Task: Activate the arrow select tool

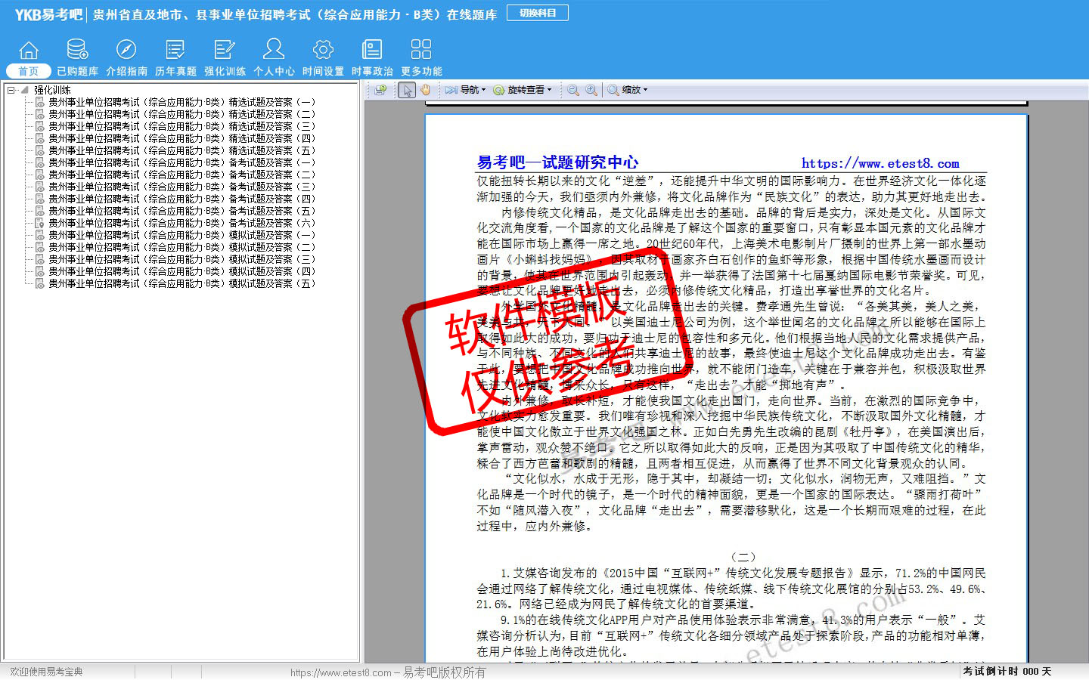Action: [407, 90]
